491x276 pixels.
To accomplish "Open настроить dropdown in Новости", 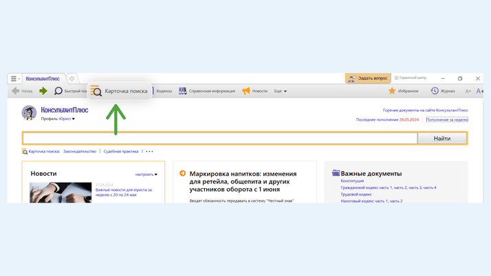I will 146,174.
